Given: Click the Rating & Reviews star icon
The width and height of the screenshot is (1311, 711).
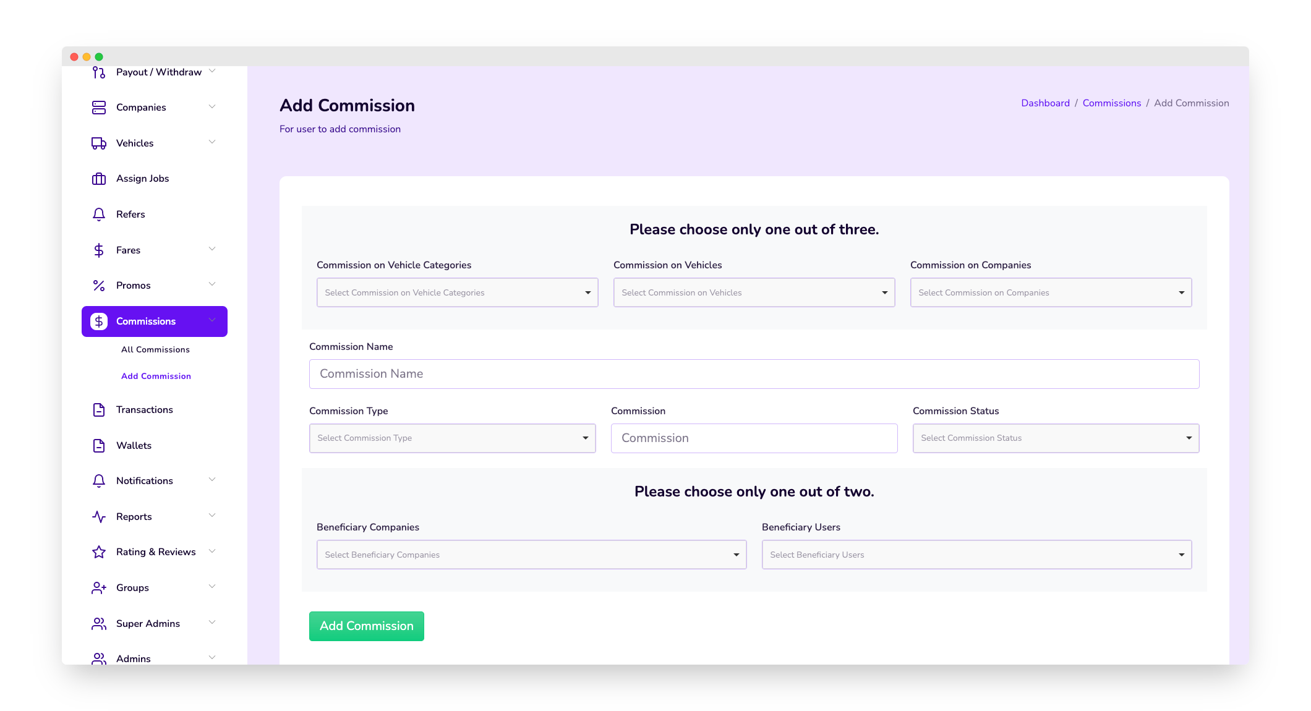Looking at the screenshot, I should tap(99, 552).
